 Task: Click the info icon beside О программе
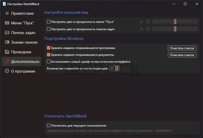point(7,71)
